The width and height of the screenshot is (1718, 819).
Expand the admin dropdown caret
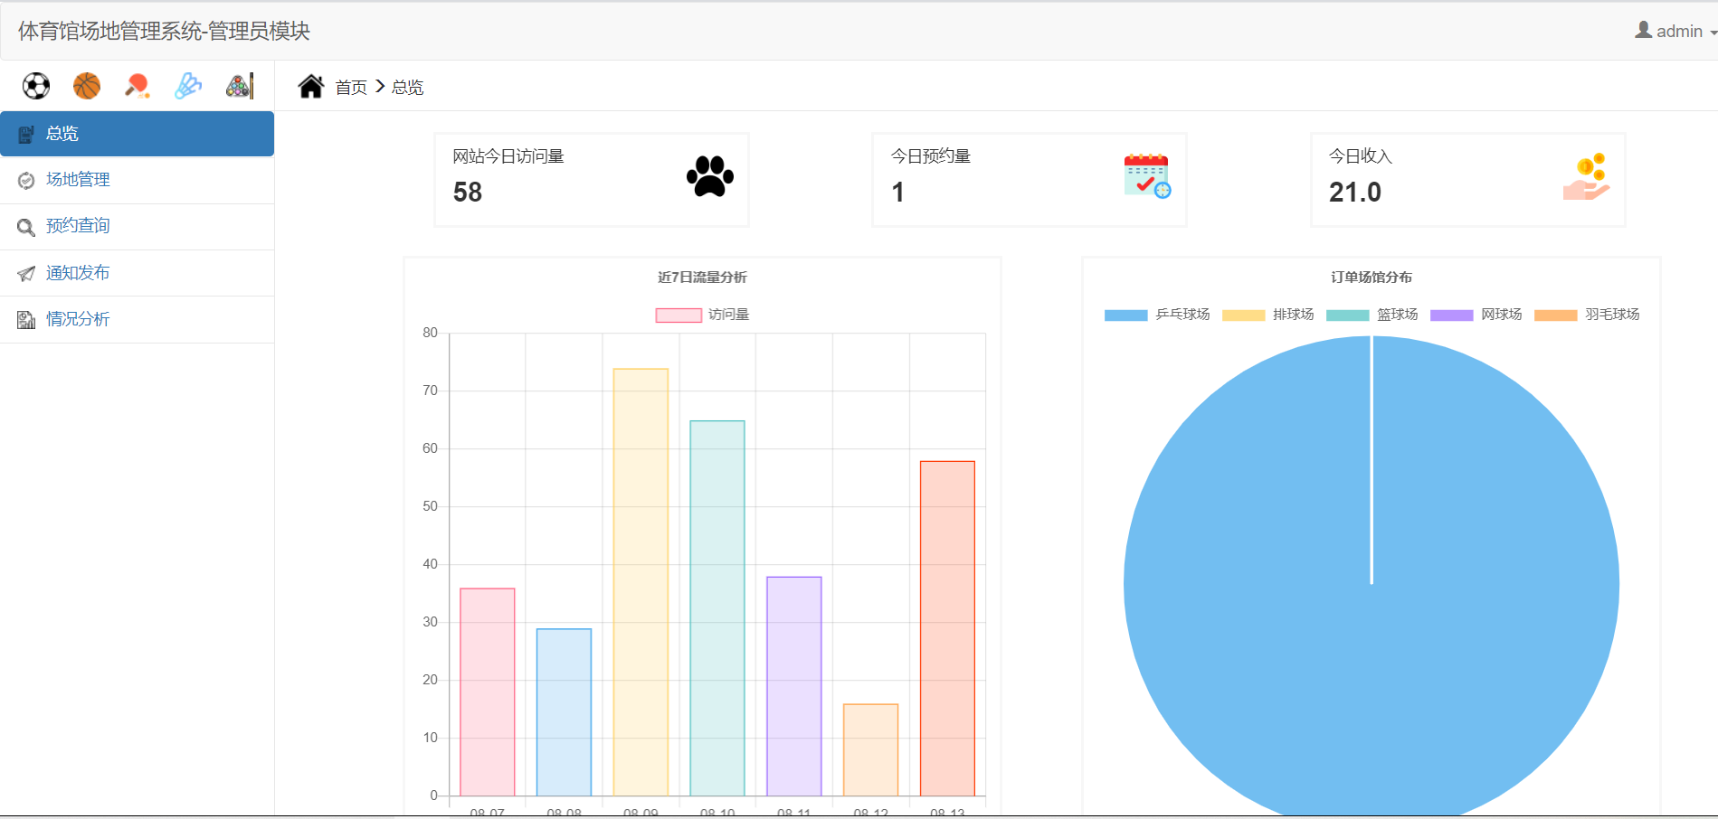(x=1713, y=33)
